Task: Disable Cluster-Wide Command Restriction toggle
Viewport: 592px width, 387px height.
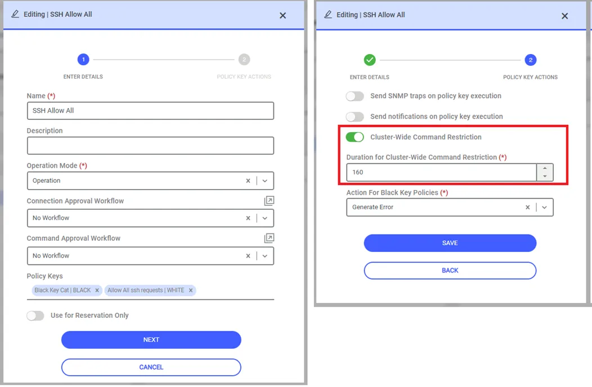Action: pos(355,137)
